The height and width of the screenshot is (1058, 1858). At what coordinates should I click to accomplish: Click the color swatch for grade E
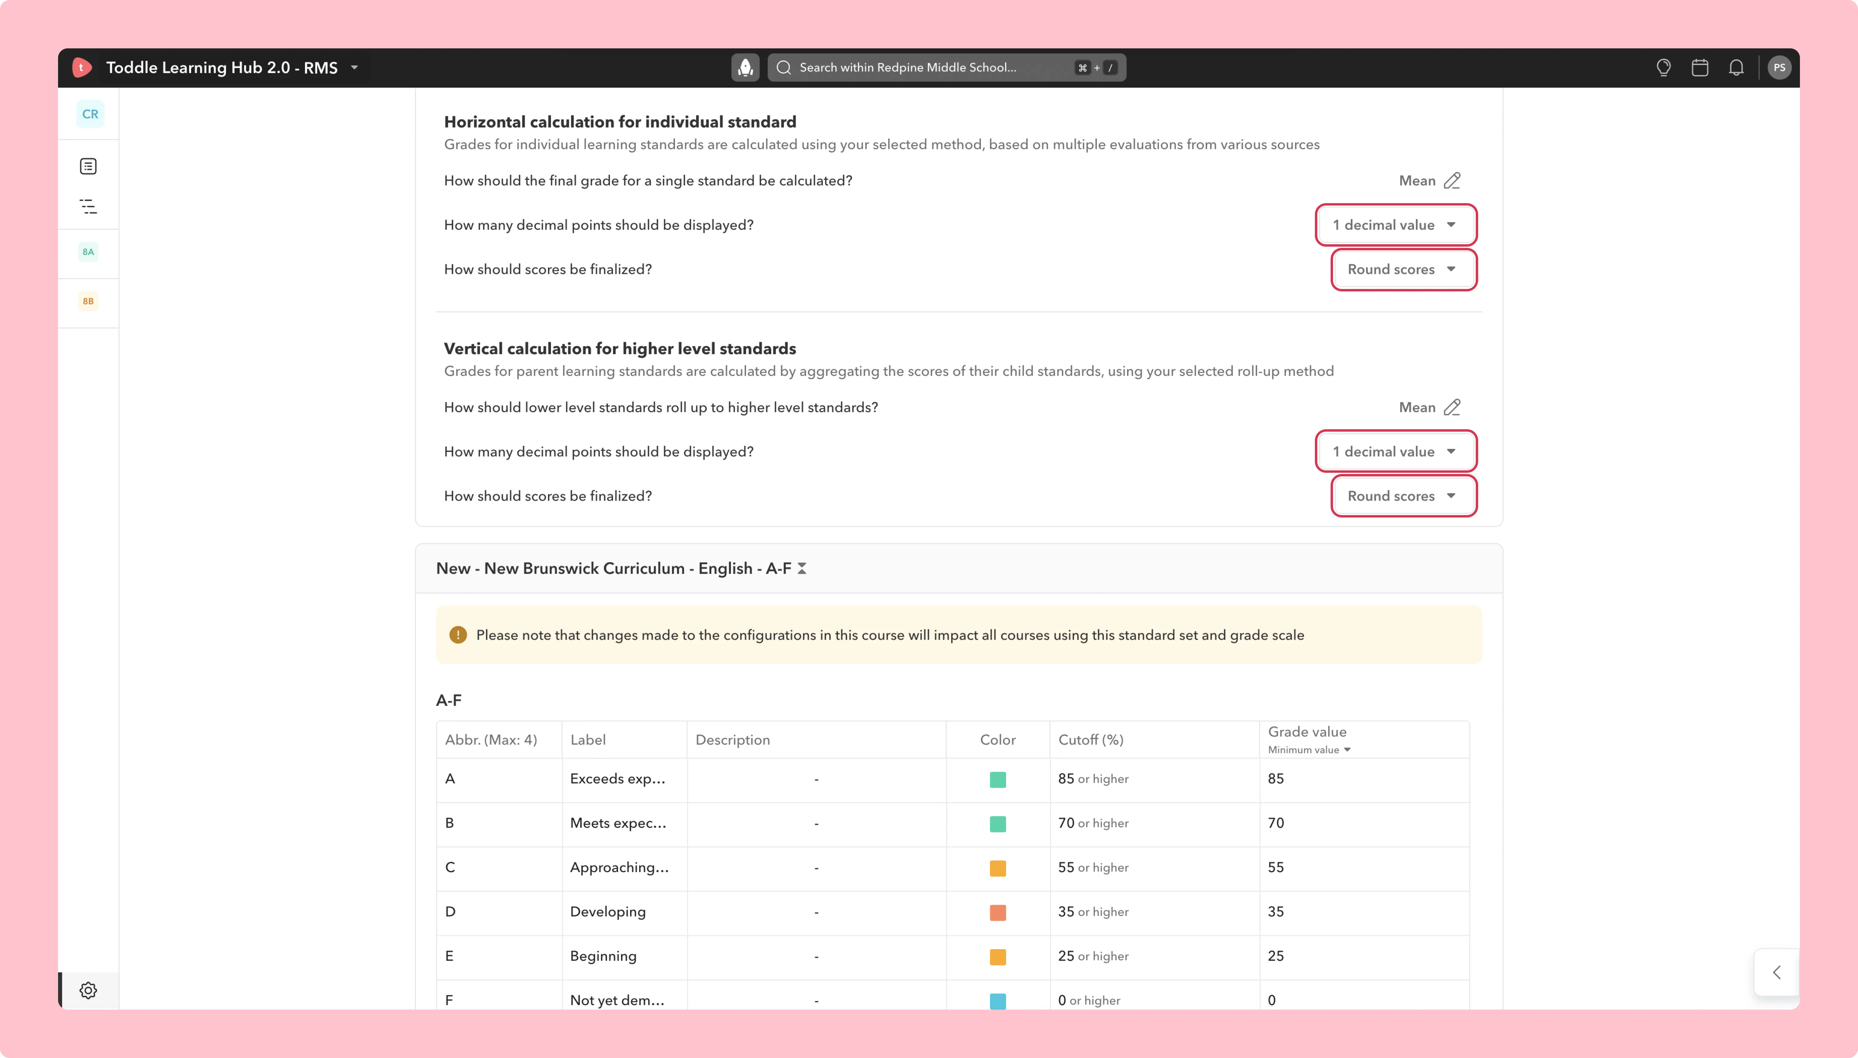point(997,957)
